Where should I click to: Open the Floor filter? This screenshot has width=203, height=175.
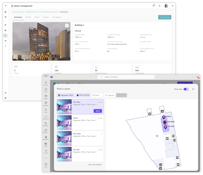pyautogui.click(x=97, y=95)
